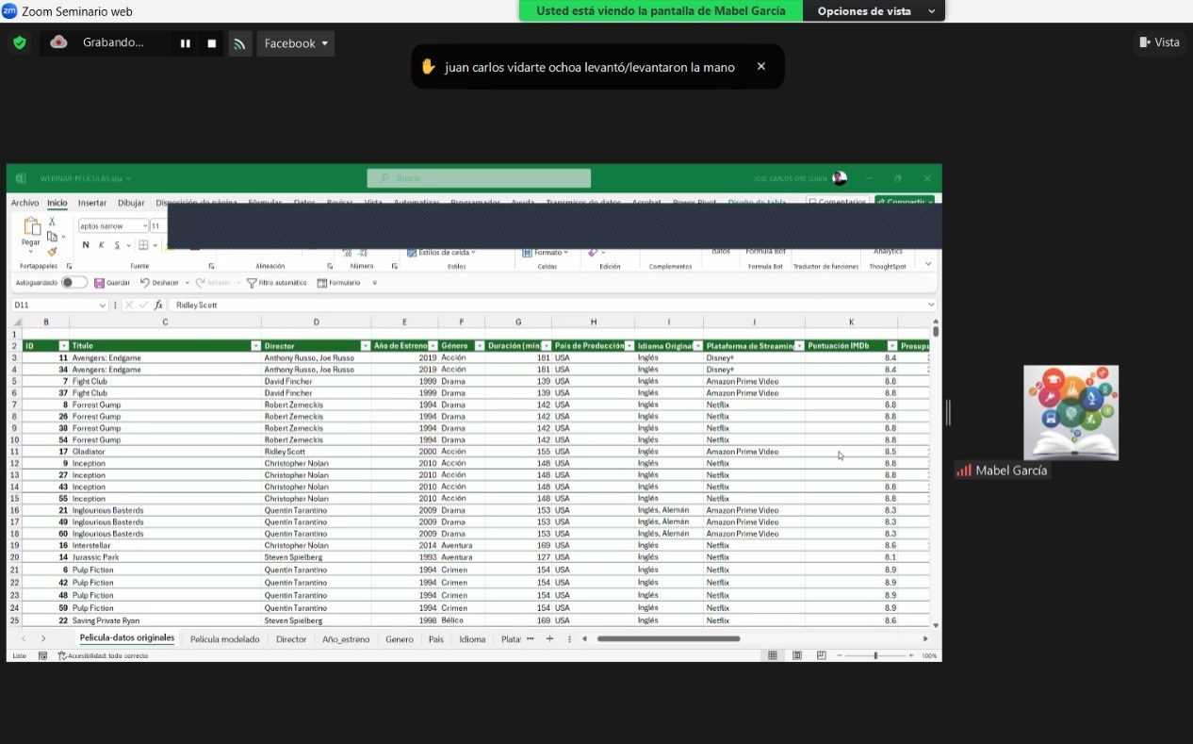
Task: Open the Archivo menu in Excel
Action: [x=25, y=203]
